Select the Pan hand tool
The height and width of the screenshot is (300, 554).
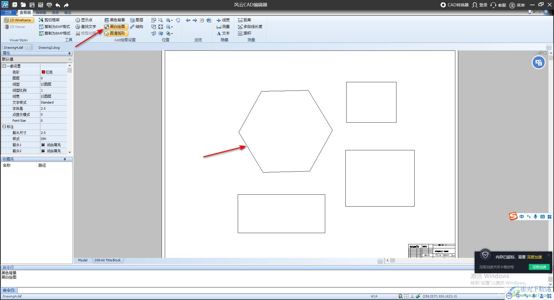[178, 20]
